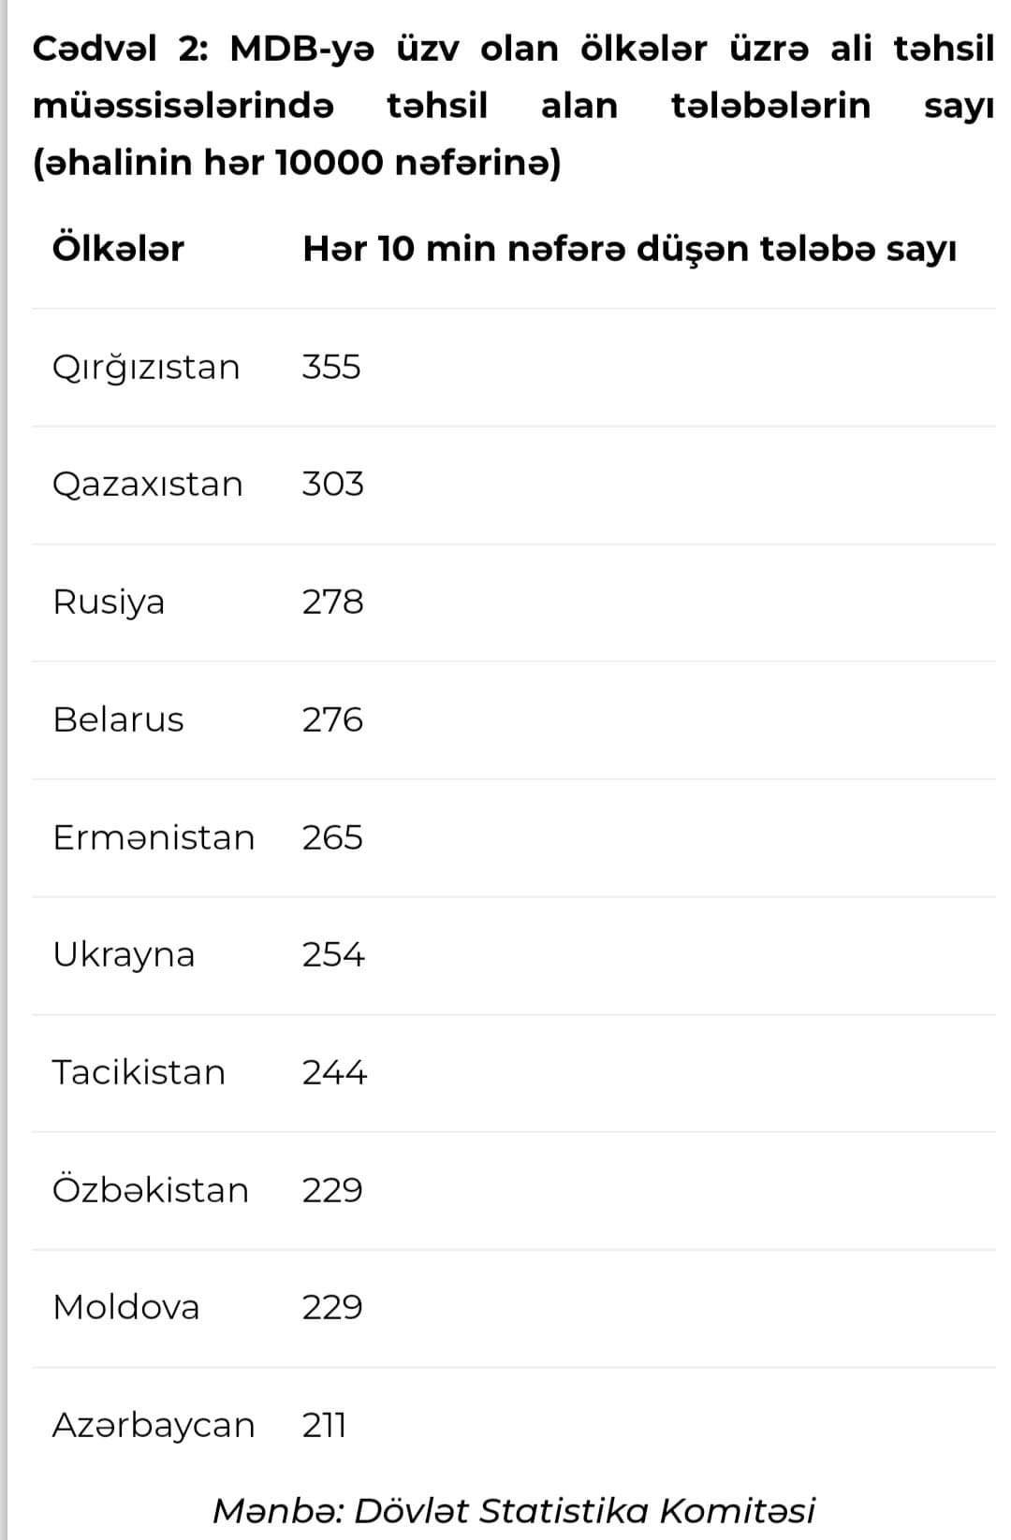Click the value 278
The height and width of the screenshot is (1540, 1011).
[332, 602]
